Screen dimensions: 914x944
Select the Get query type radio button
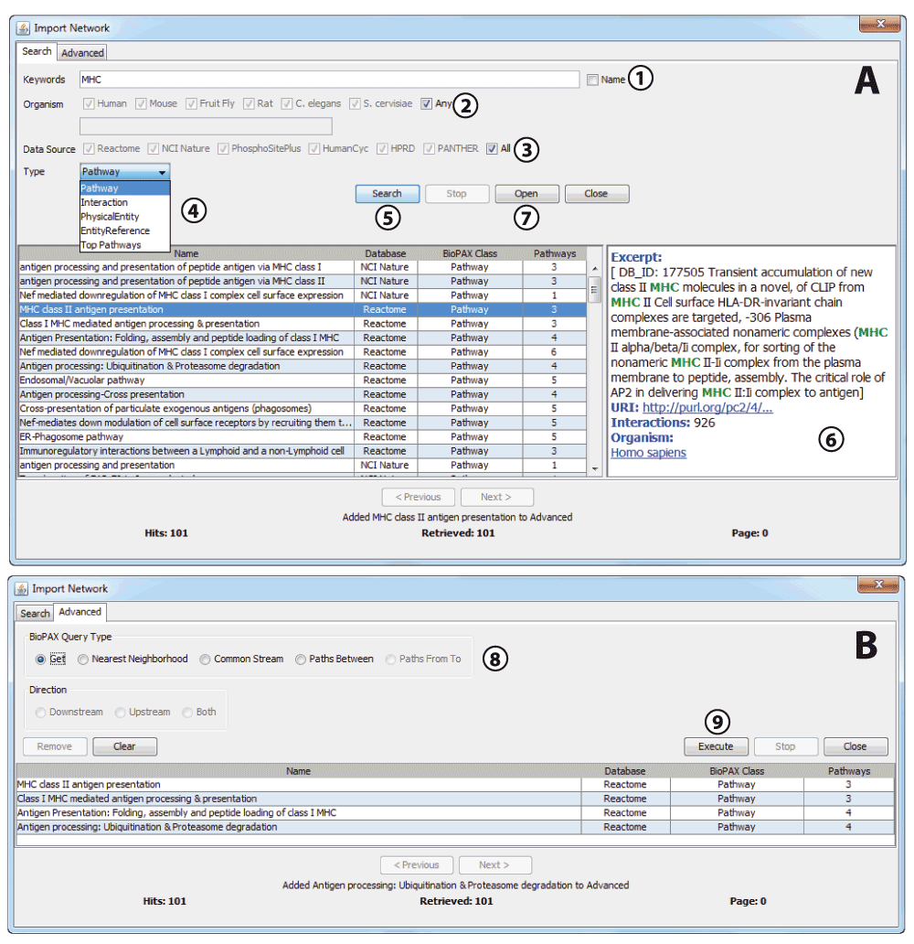40,660
